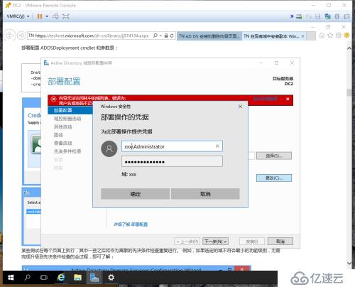Viewport: 355px width, 287px height.
Task: Go back using the Internet Explorer back arrow
Action: (10, 36)
